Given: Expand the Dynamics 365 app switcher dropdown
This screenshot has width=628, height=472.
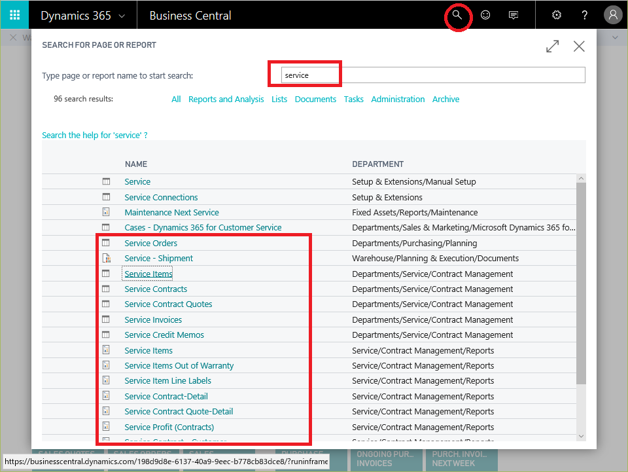Looking at the screenshot, I should coord(122,16).
